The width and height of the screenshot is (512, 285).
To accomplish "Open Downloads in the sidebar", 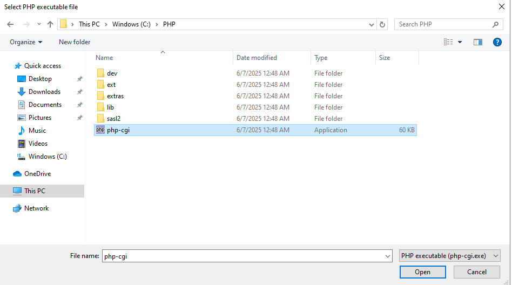I will pyautogui.click(x=39, y=92).
